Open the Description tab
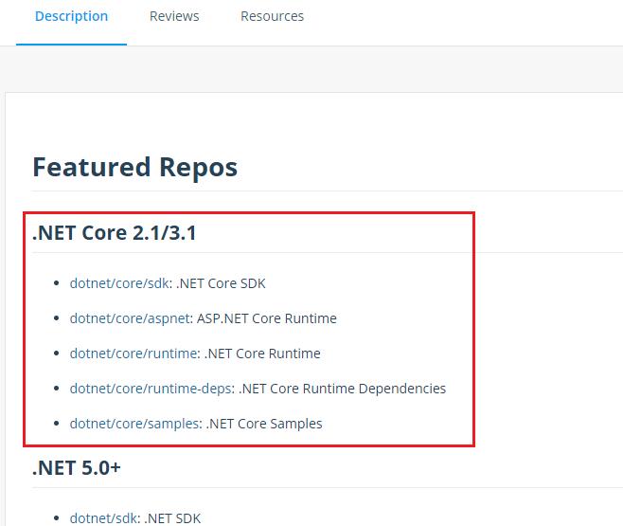 pyautogui.click(x=72, y=16)
